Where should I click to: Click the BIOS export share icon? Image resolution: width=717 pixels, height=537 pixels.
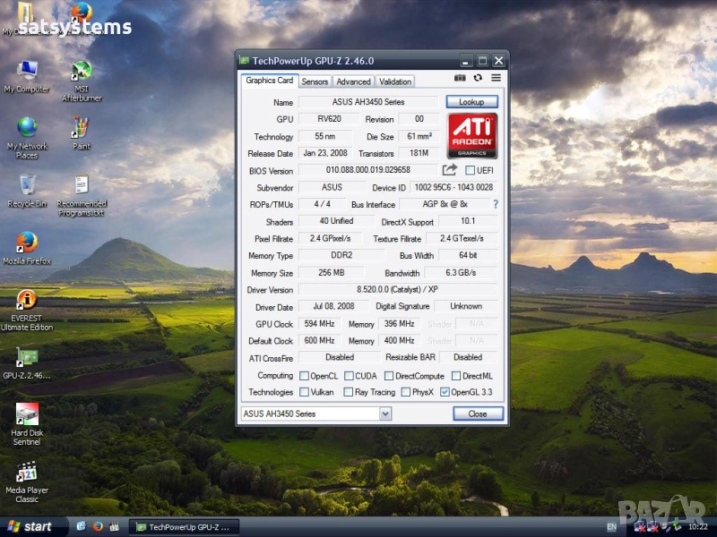tap(450, 170)
